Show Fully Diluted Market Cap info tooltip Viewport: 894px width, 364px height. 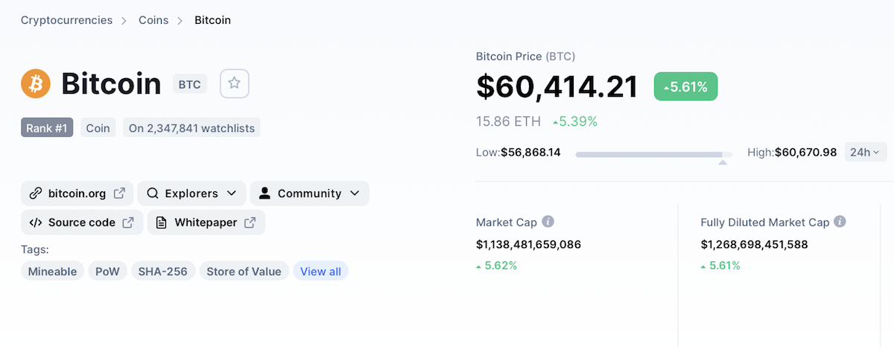click(x=840, y=222)
